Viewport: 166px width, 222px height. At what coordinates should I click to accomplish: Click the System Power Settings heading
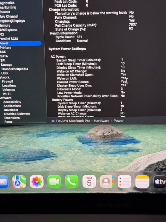(67, 49)
